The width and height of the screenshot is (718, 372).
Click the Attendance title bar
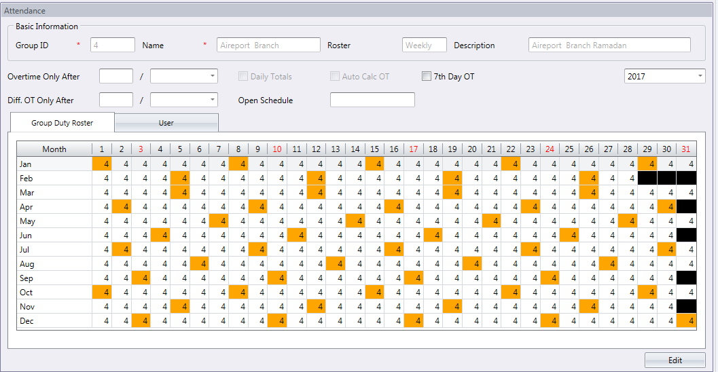356,11
